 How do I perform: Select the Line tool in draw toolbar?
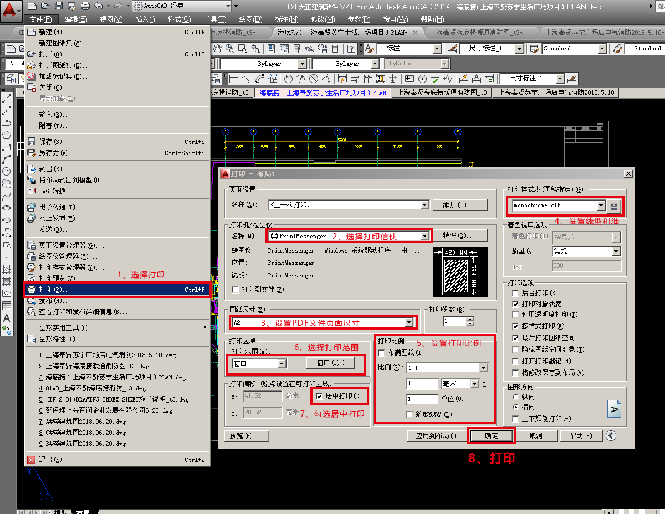pyautogui.click(x=7, y=99)
